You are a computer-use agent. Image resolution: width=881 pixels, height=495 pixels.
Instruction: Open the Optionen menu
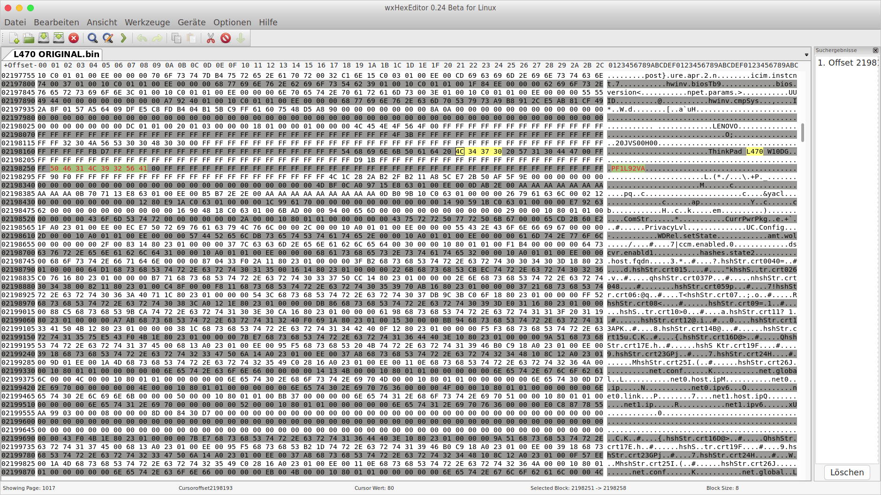pyautogui.click(x=232, y=22)
